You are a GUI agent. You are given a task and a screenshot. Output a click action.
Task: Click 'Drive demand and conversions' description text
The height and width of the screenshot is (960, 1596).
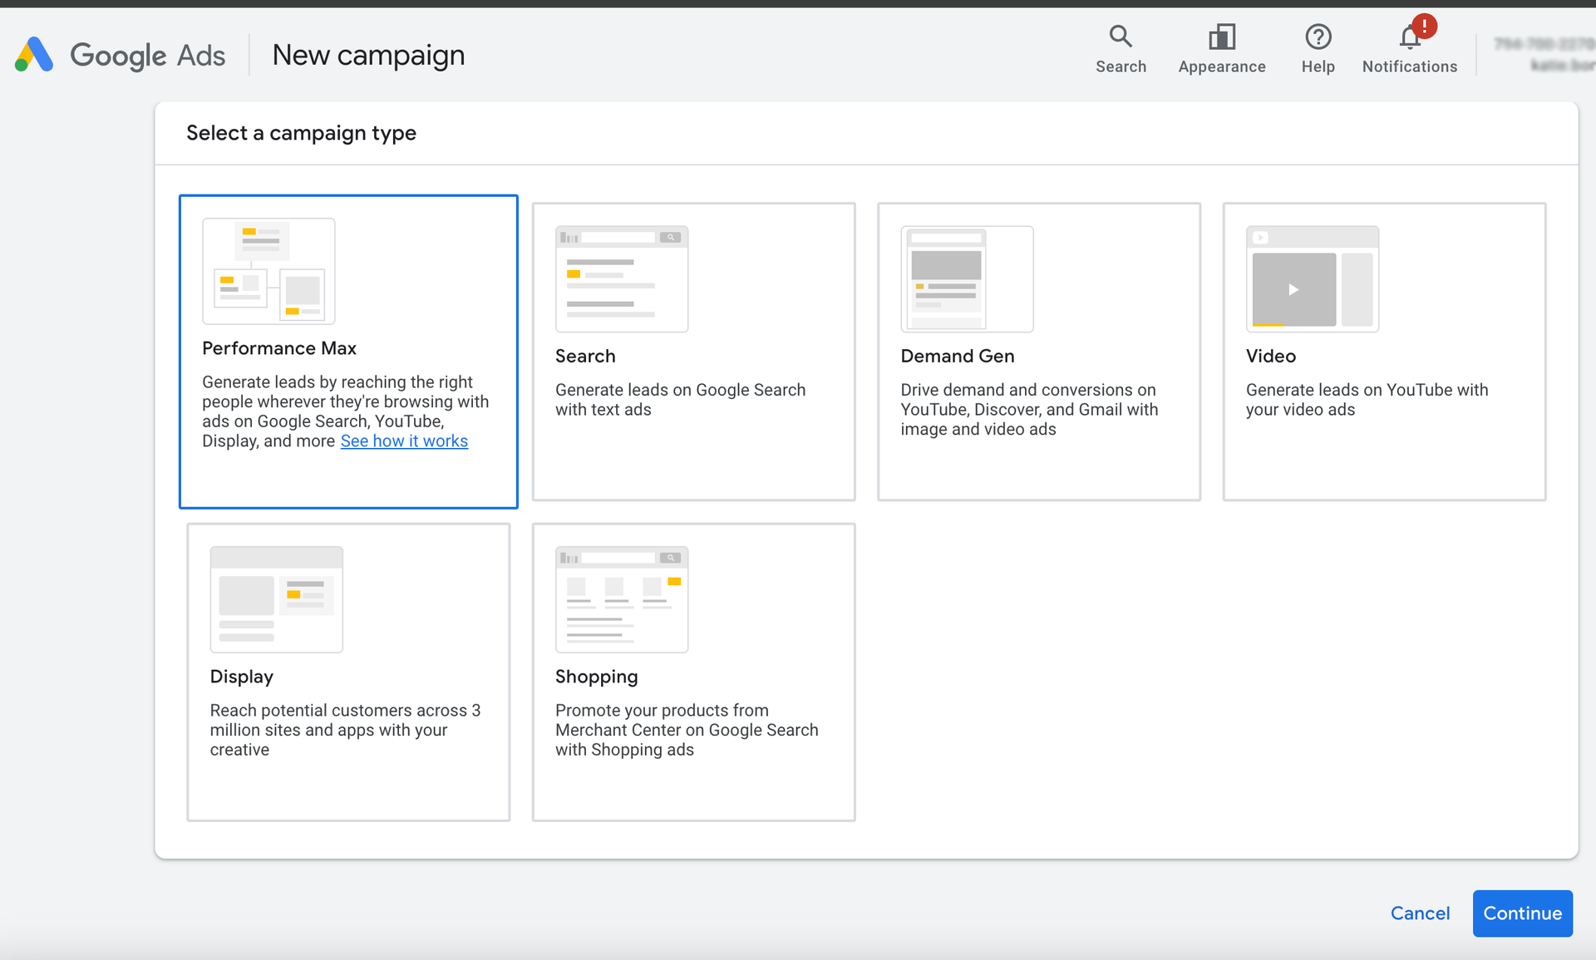[x=1029, y=410]
